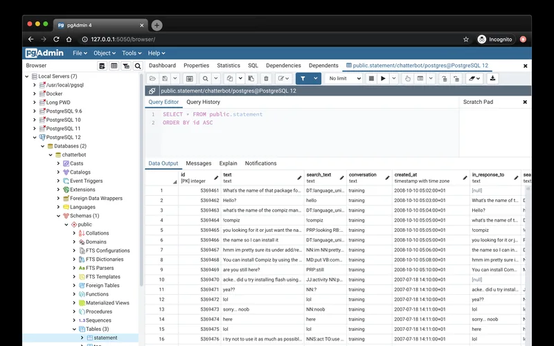Image resolution: width=554 pixels, height=346 pixels.
Task: Click the Paste rows icon
Action: pyautogui.click(x=251, y=78)
